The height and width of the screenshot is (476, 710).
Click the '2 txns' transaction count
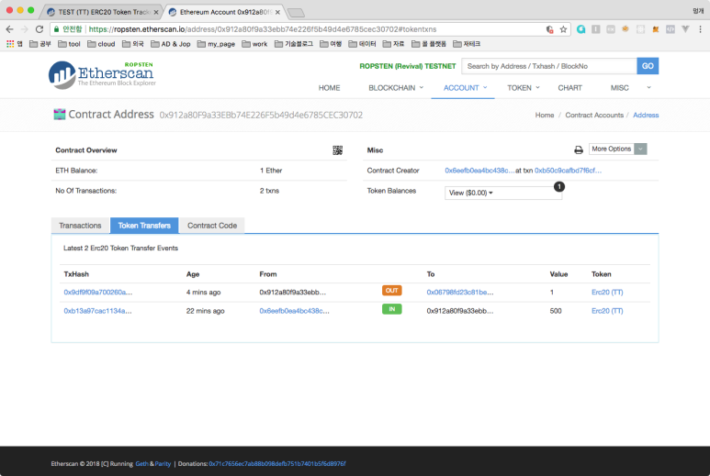click(x=269, y=191)
